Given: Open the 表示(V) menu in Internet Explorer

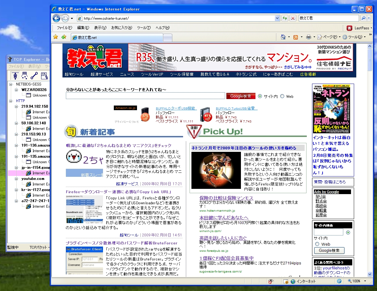Looking at the screenshot, I should pos(100,28).
